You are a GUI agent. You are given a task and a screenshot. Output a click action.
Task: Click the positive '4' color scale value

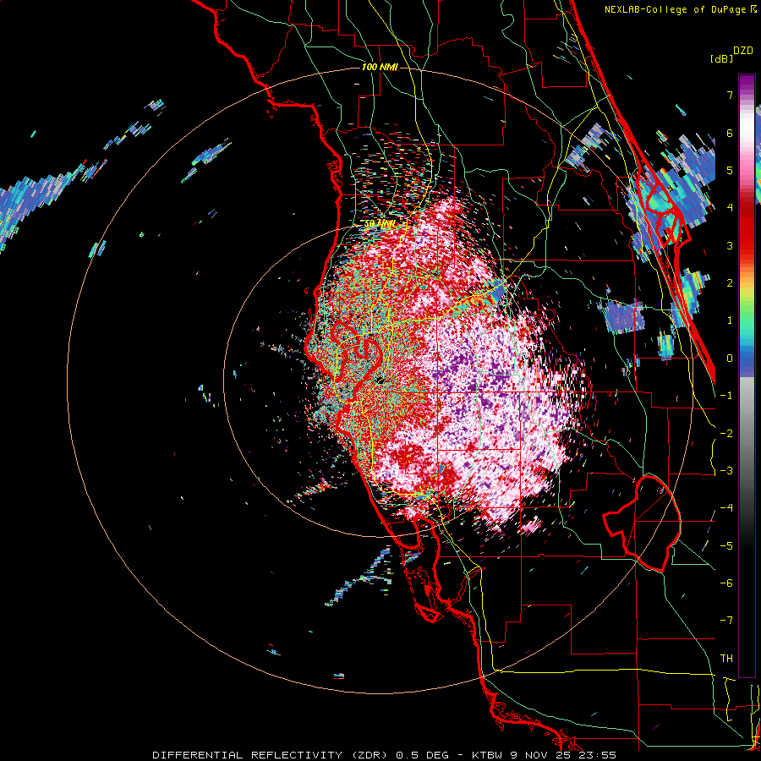(730, 208)
